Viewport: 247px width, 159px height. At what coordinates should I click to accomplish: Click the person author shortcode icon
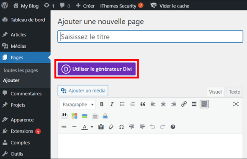point(105,116)
